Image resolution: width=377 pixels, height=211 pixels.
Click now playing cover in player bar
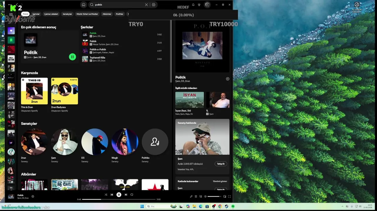click(x=11, y=196)
